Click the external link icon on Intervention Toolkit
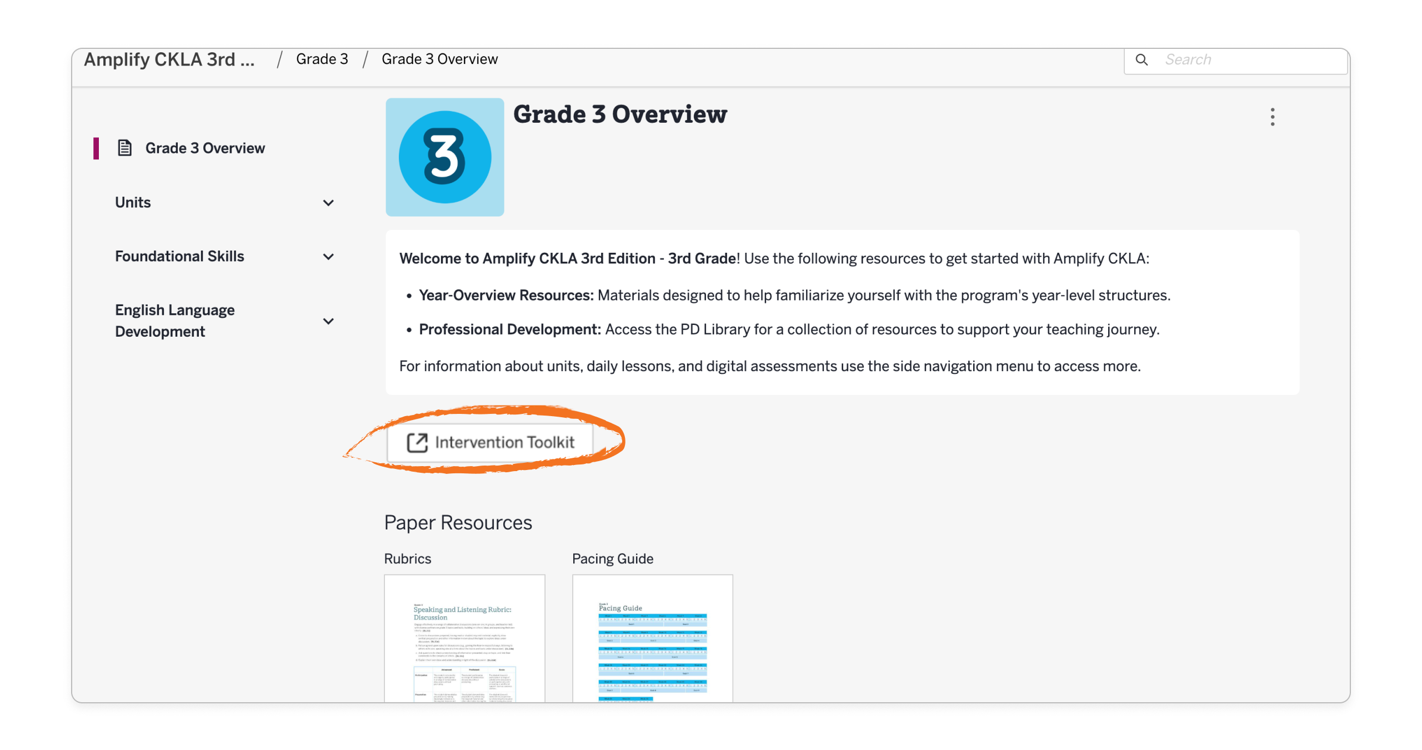Viewport: 1422px width, 750px height. coord(417,442)
